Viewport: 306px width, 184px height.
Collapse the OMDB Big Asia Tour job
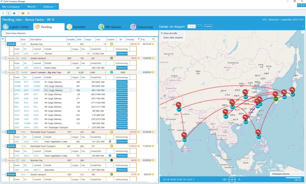tap(3, 72)
